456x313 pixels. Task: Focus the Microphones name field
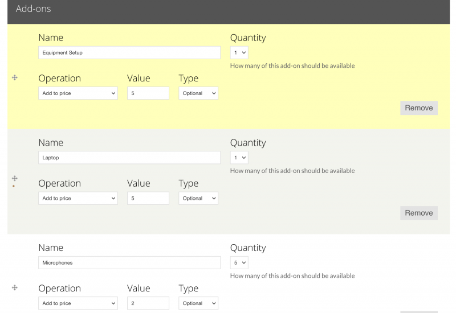coord(129,263)
